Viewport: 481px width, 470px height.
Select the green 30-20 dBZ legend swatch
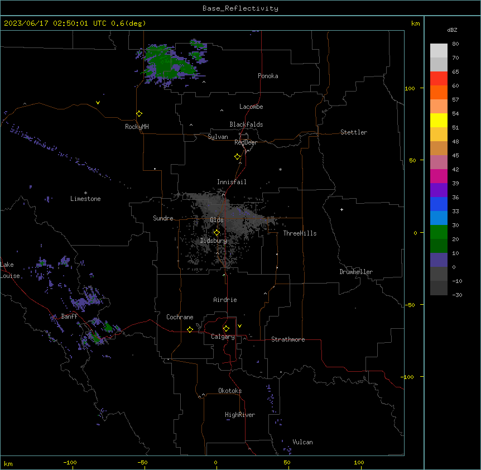click(x=439, y=232)
